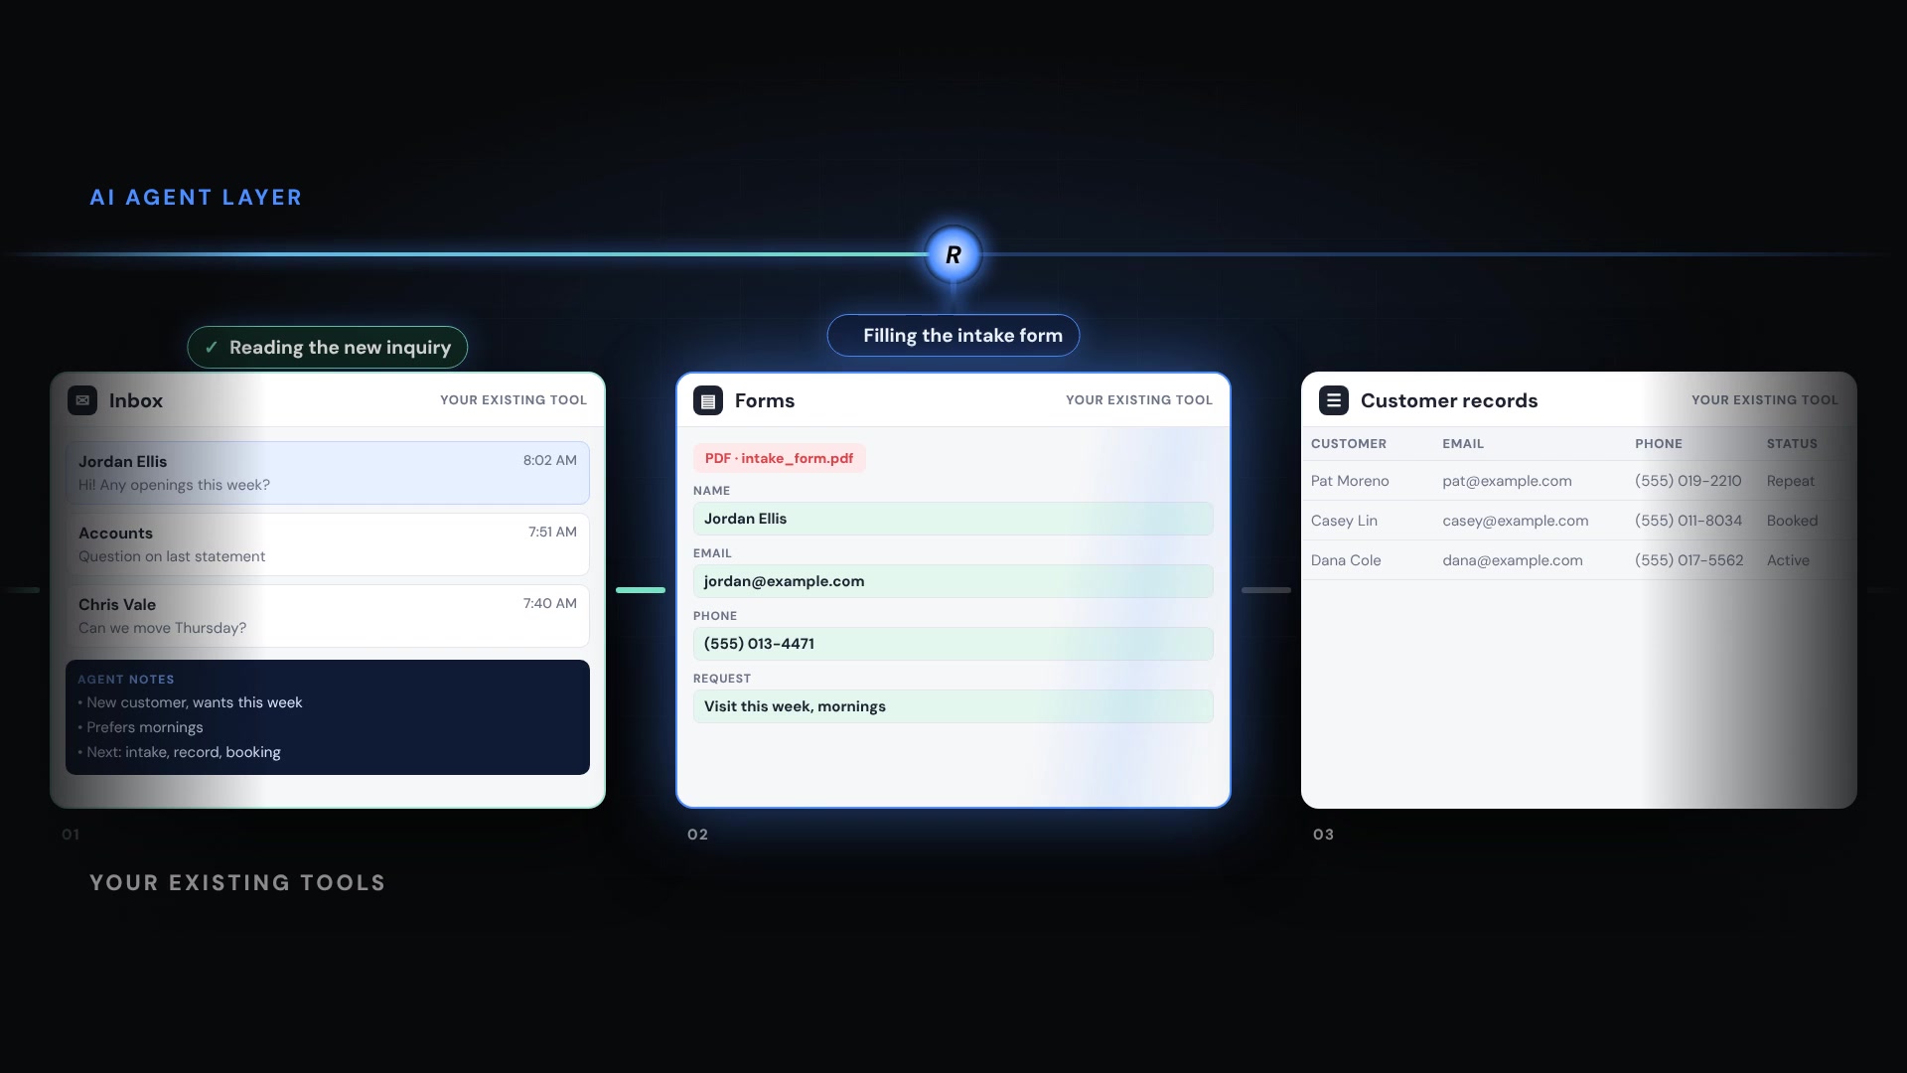The image size is (1907, 1073).
Task: Select the Pat Moreno customer name
Action: [1350, 481]
